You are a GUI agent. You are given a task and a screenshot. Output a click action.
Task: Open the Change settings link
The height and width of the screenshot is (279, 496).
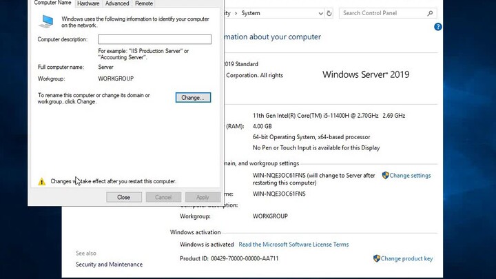(x=410, y=176)
